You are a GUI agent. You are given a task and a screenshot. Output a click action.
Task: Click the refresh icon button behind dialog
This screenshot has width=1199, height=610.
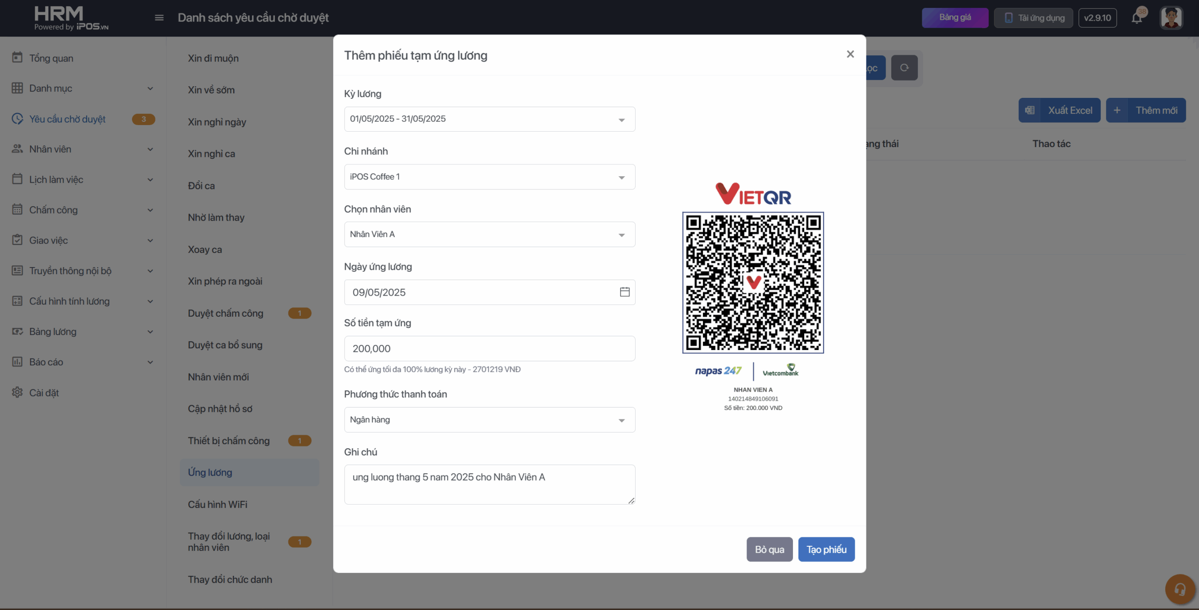coord(904,68)
